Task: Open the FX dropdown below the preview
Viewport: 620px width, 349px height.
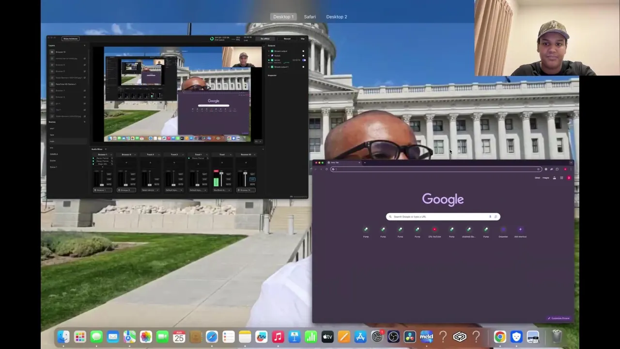Action: (x=258, y=142)
